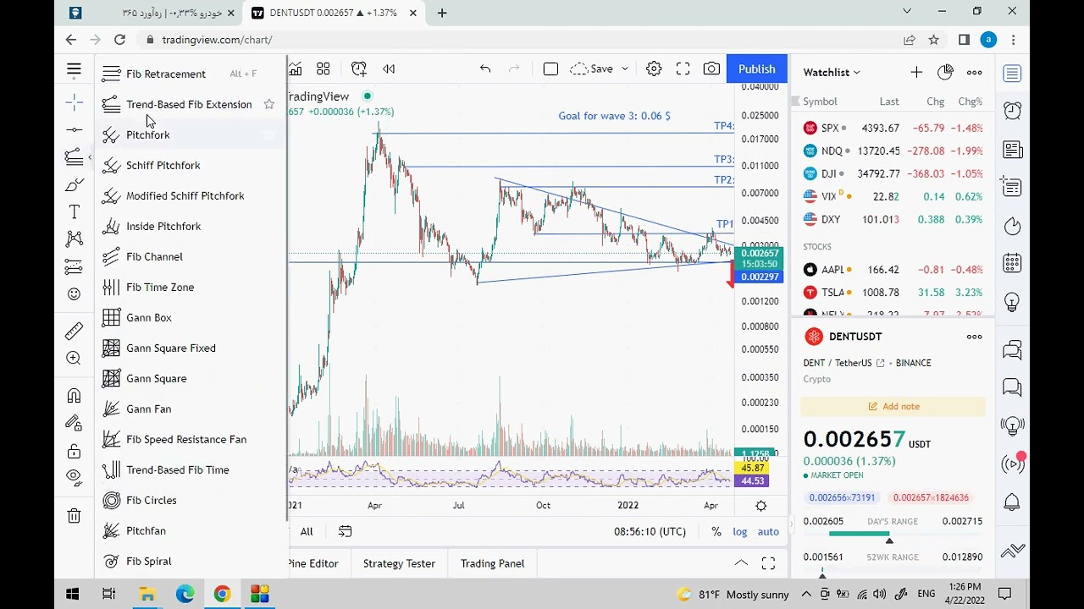Open notifications bell in right sidebar
The image size is (1084, 609).
tap(1012, 502)
